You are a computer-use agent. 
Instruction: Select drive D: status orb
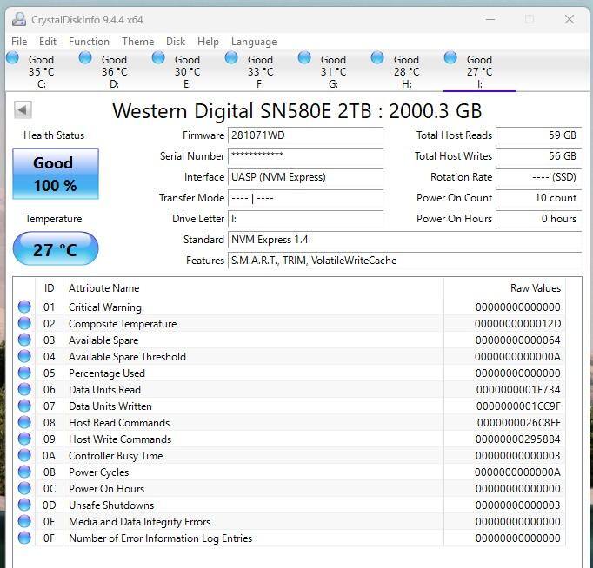85,58
